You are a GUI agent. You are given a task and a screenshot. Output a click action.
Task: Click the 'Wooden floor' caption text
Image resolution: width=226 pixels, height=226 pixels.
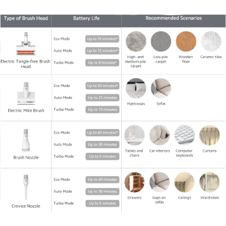point(186,59)
